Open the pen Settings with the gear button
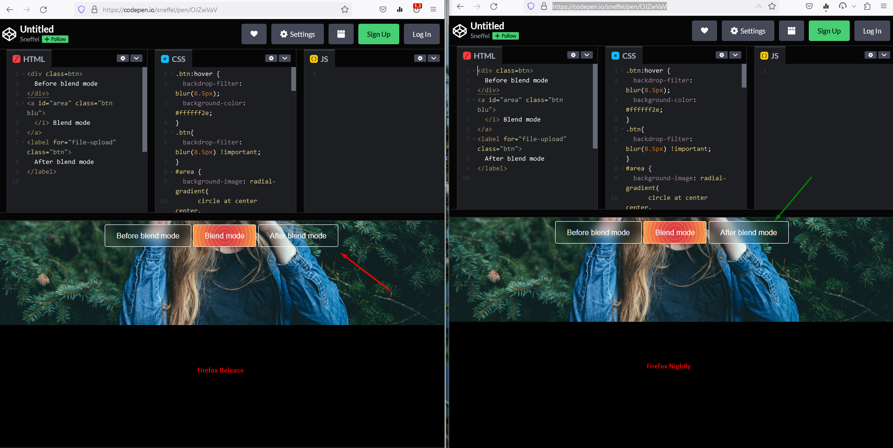Screen dimensions: 893x448 (x=297, y=34)
